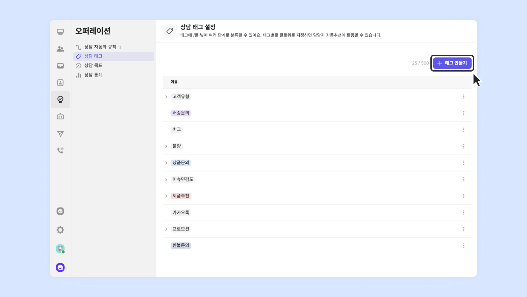Click the profile avatar with green status
The image size is (527, 297).
pyautogui.click(x=60, y=249)
